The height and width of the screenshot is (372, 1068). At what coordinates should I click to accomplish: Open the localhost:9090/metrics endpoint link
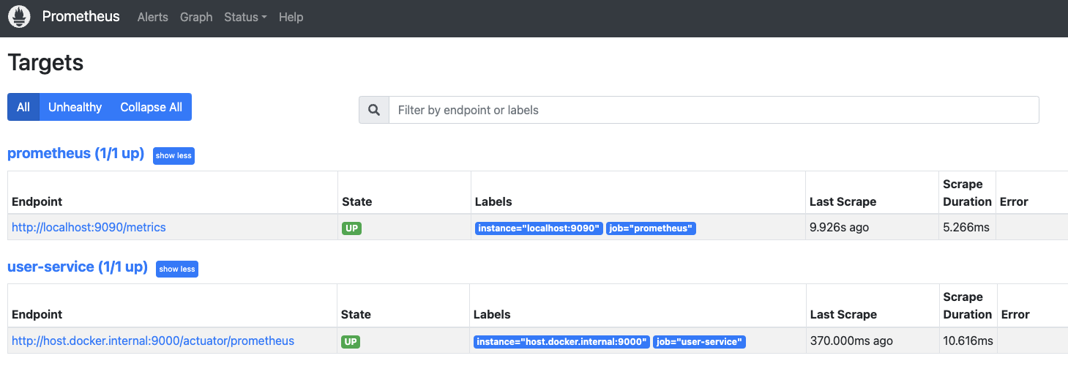tap(89, 227)
